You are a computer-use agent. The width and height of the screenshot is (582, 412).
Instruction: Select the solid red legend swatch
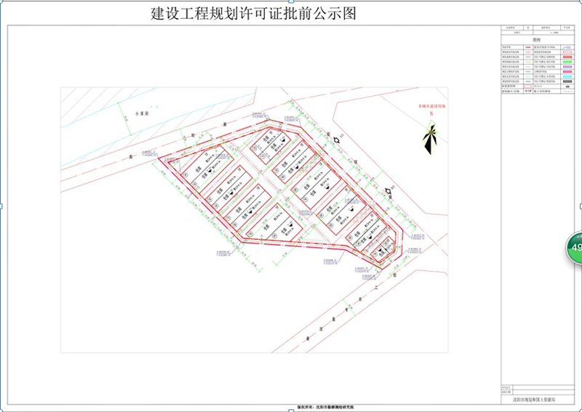(x=567, y=57)
